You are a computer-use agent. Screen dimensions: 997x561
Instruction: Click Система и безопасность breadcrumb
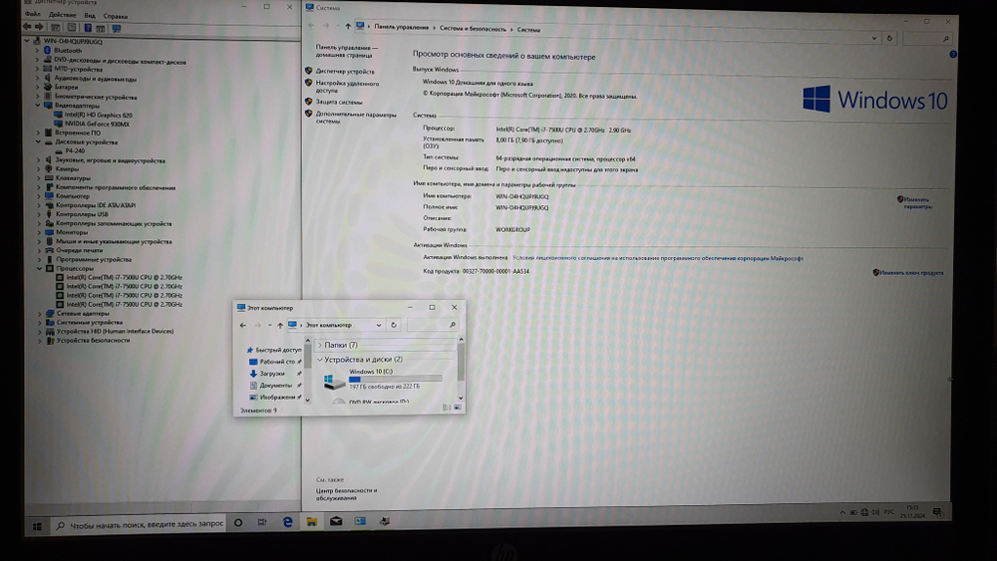(473, 29)
